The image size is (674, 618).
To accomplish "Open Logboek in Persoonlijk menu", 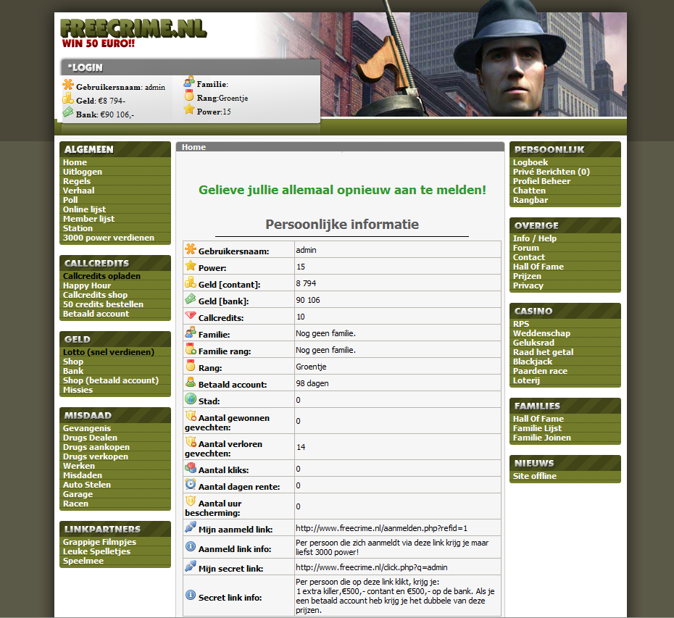I will [x=531, y=162].
